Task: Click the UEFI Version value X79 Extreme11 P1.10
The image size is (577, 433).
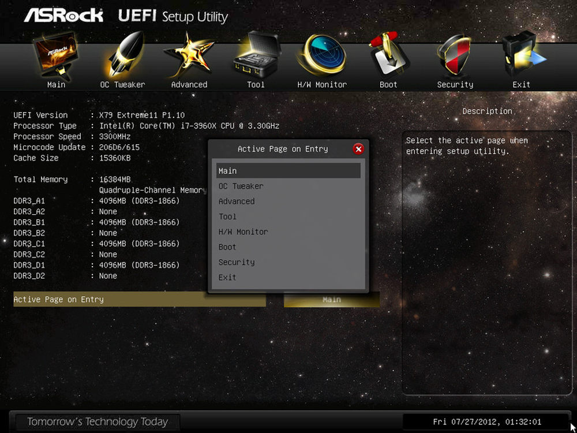Action: click(142, 115)
